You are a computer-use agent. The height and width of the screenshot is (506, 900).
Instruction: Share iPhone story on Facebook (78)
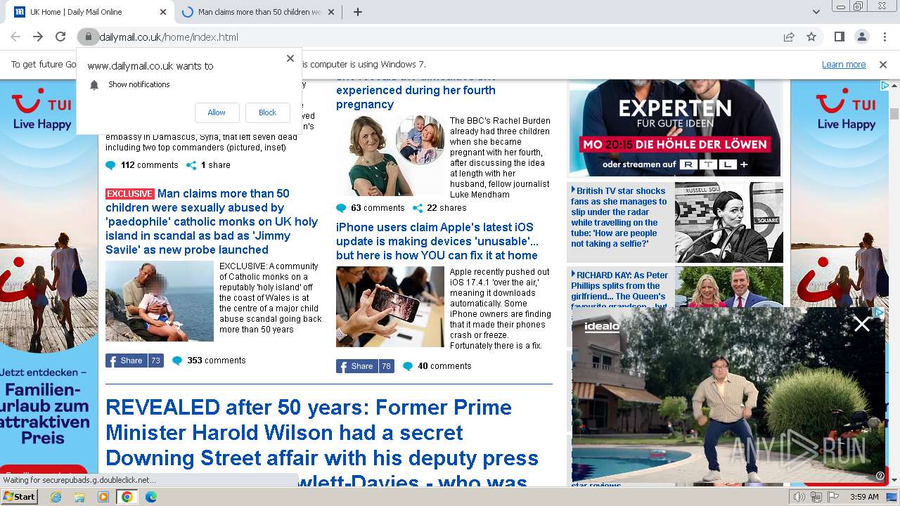coord(365,366)
